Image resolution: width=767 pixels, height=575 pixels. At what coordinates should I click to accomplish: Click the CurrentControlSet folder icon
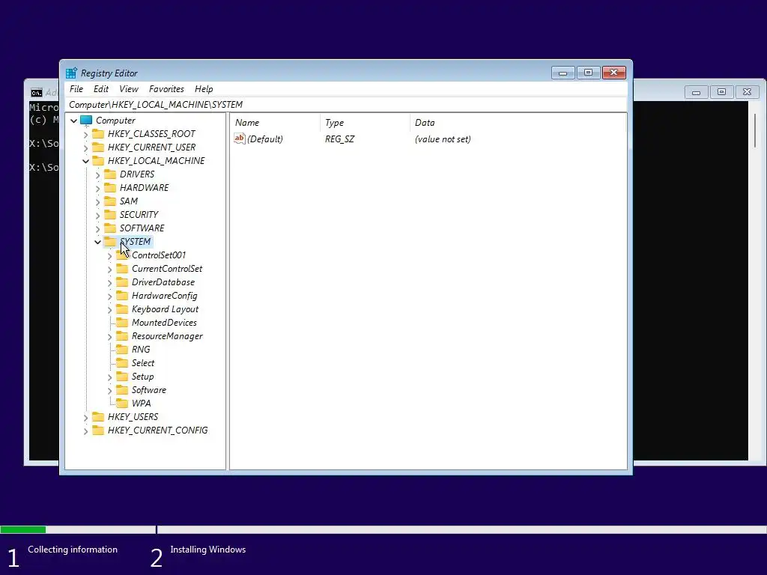pos(122,269)
